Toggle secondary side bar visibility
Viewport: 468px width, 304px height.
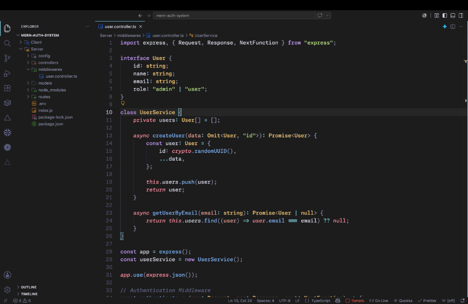pos(461,16)
